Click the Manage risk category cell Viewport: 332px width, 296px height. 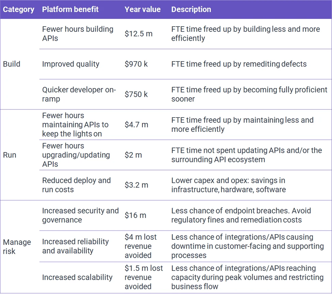(17, 247)
